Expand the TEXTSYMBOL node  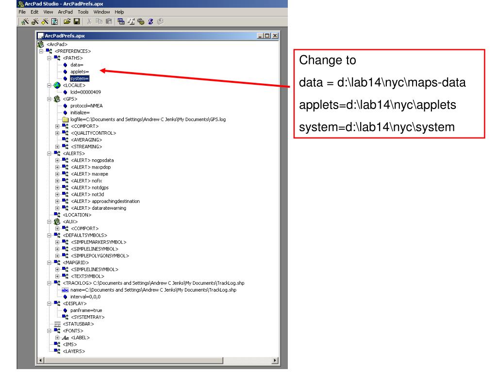pyautogui.click(x=57, y=277)
